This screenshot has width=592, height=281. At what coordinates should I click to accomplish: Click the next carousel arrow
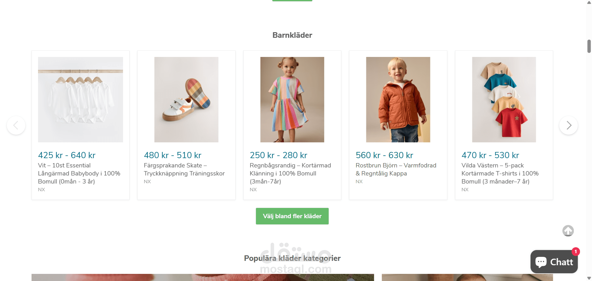click(569, 125)
